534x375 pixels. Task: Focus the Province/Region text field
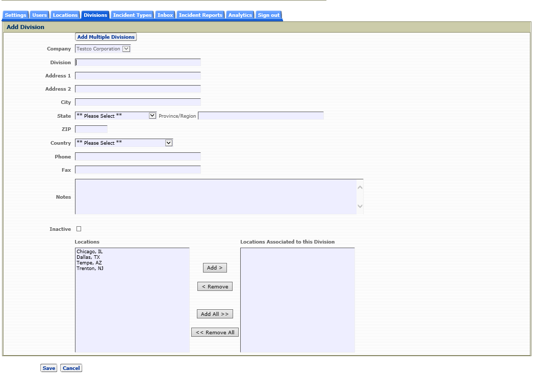(261, 116)
